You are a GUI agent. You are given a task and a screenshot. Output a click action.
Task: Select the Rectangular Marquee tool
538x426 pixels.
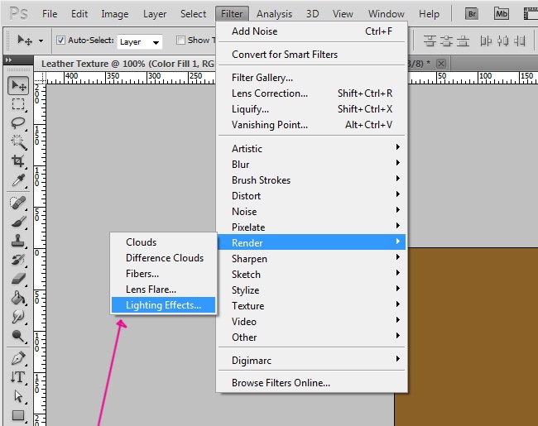coord(18,104)
